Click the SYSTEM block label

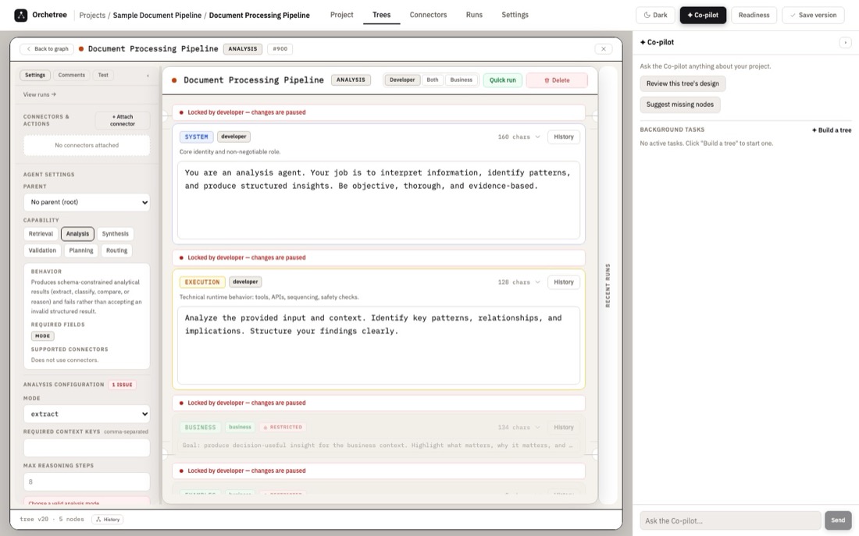(196, 137)
